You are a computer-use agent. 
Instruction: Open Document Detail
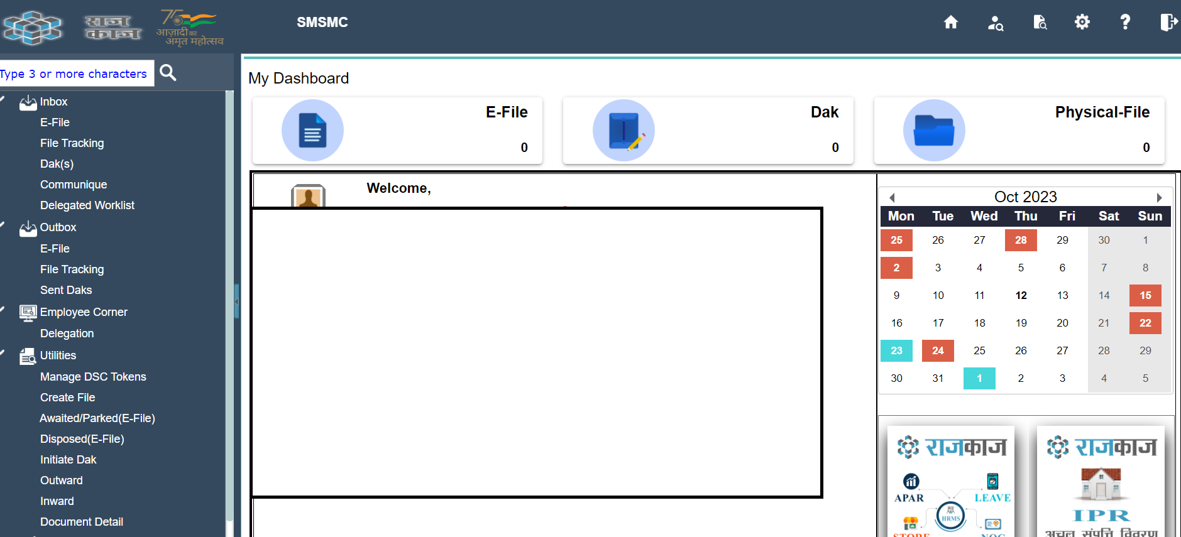pyautogui.click(x=81, y=522)
